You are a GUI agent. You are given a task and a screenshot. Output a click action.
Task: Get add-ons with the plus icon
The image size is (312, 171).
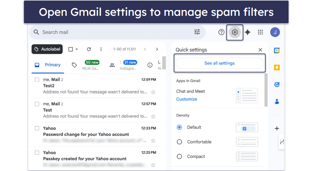click(277, 128)
